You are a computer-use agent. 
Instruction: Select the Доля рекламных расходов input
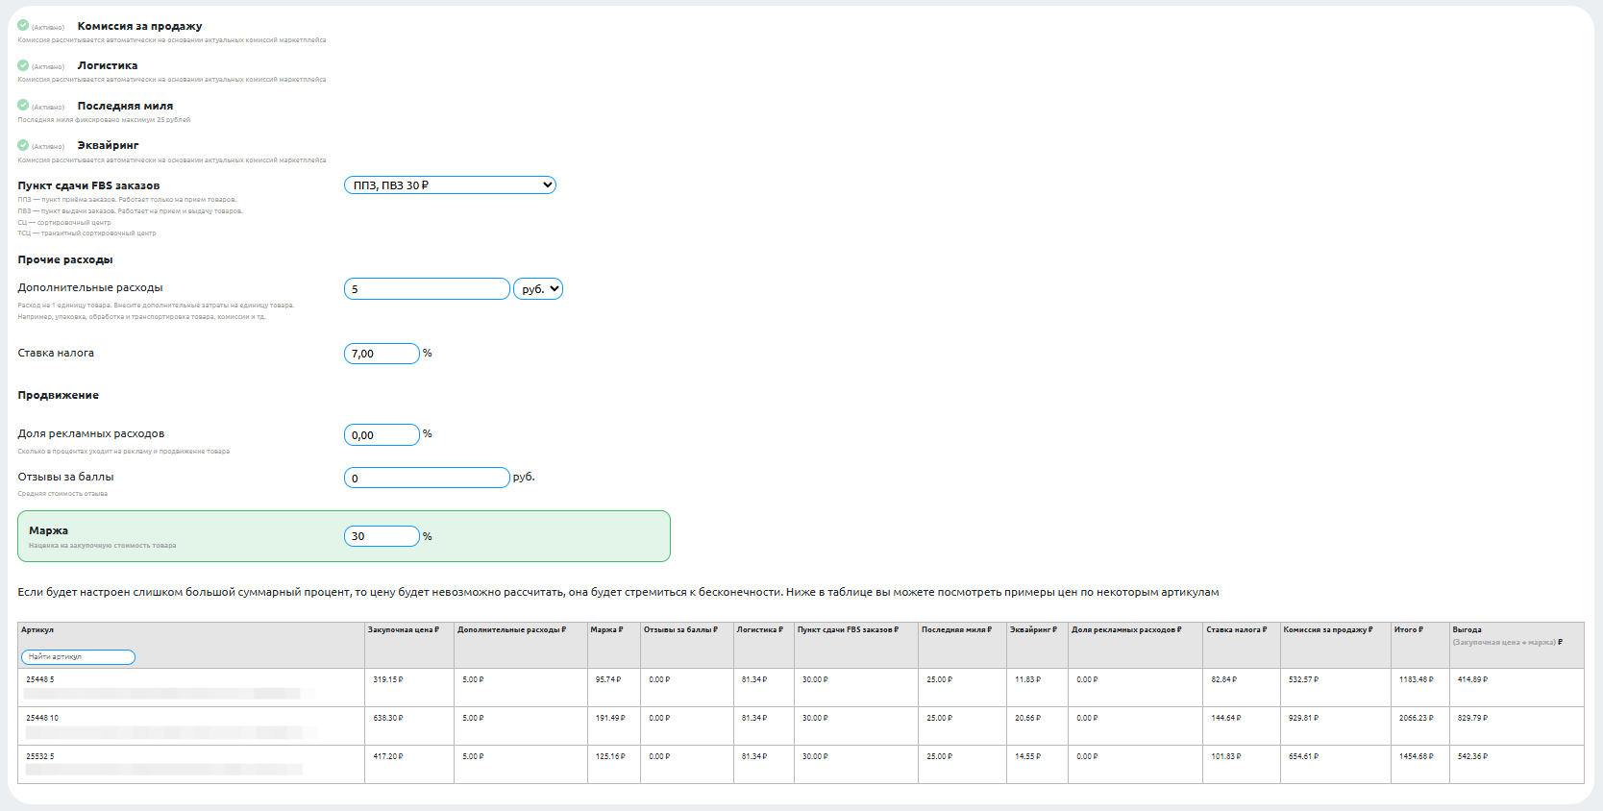[382, 435]
